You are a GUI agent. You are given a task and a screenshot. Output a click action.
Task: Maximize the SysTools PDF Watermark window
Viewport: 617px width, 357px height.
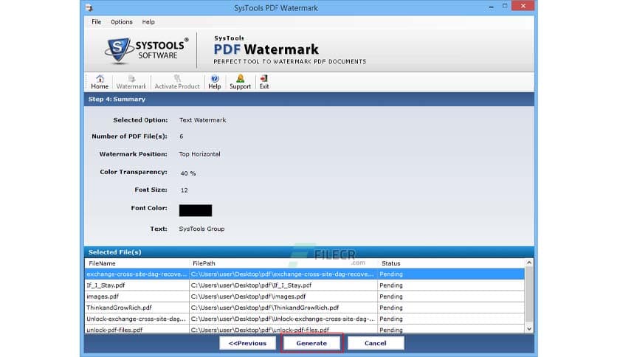(x=505, y=6)
